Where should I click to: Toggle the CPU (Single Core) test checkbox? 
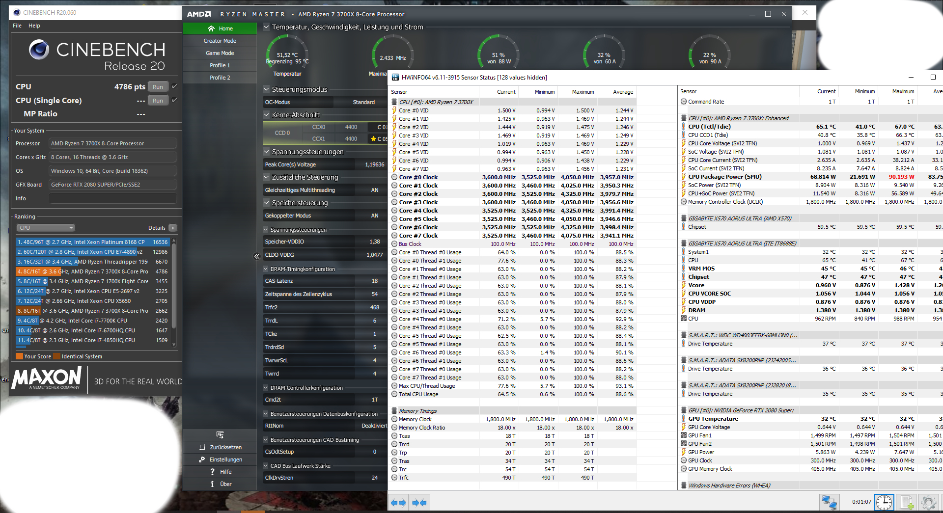[174, 100]
